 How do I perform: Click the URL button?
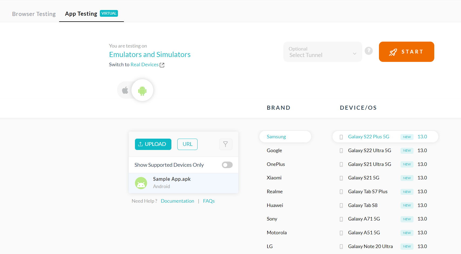[187, 144]
